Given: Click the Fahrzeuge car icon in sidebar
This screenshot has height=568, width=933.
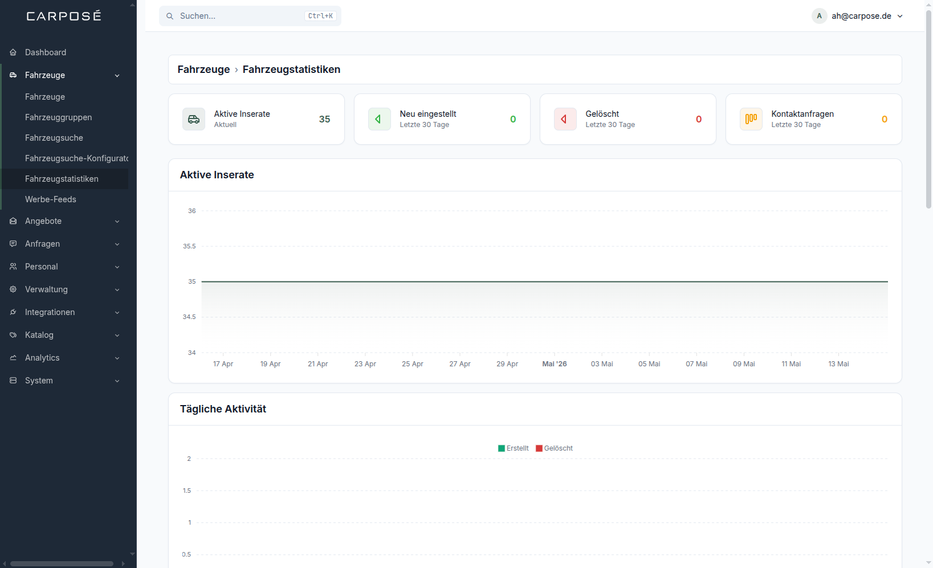Looking at the screenshot, I should [13, 75].
